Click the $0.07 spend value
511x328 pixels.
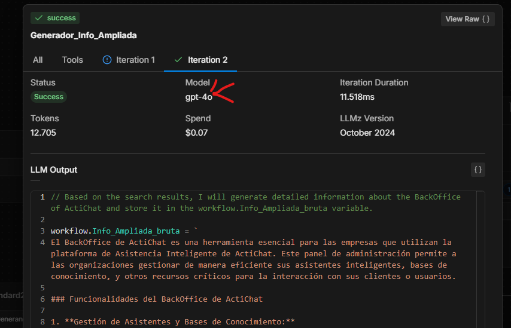tap(196, 133)
